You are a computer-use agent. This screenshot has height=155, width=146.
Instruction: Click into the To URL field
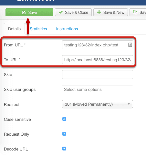point(98,60)
